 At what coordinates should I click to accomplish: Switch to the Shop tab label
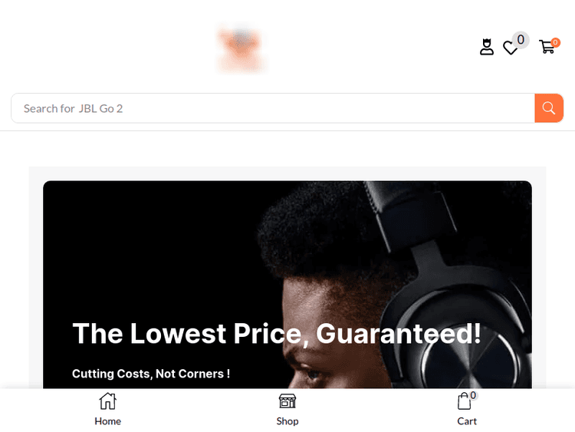[287, 421]
